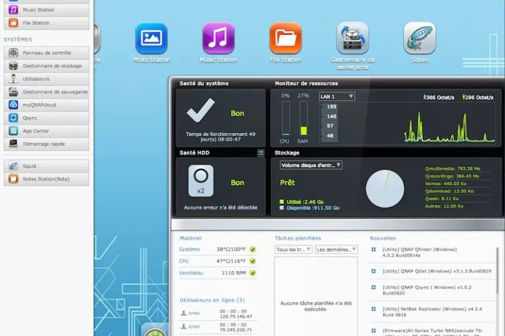Click green status check beside 1110 RPM

click(x=253, y=273)
